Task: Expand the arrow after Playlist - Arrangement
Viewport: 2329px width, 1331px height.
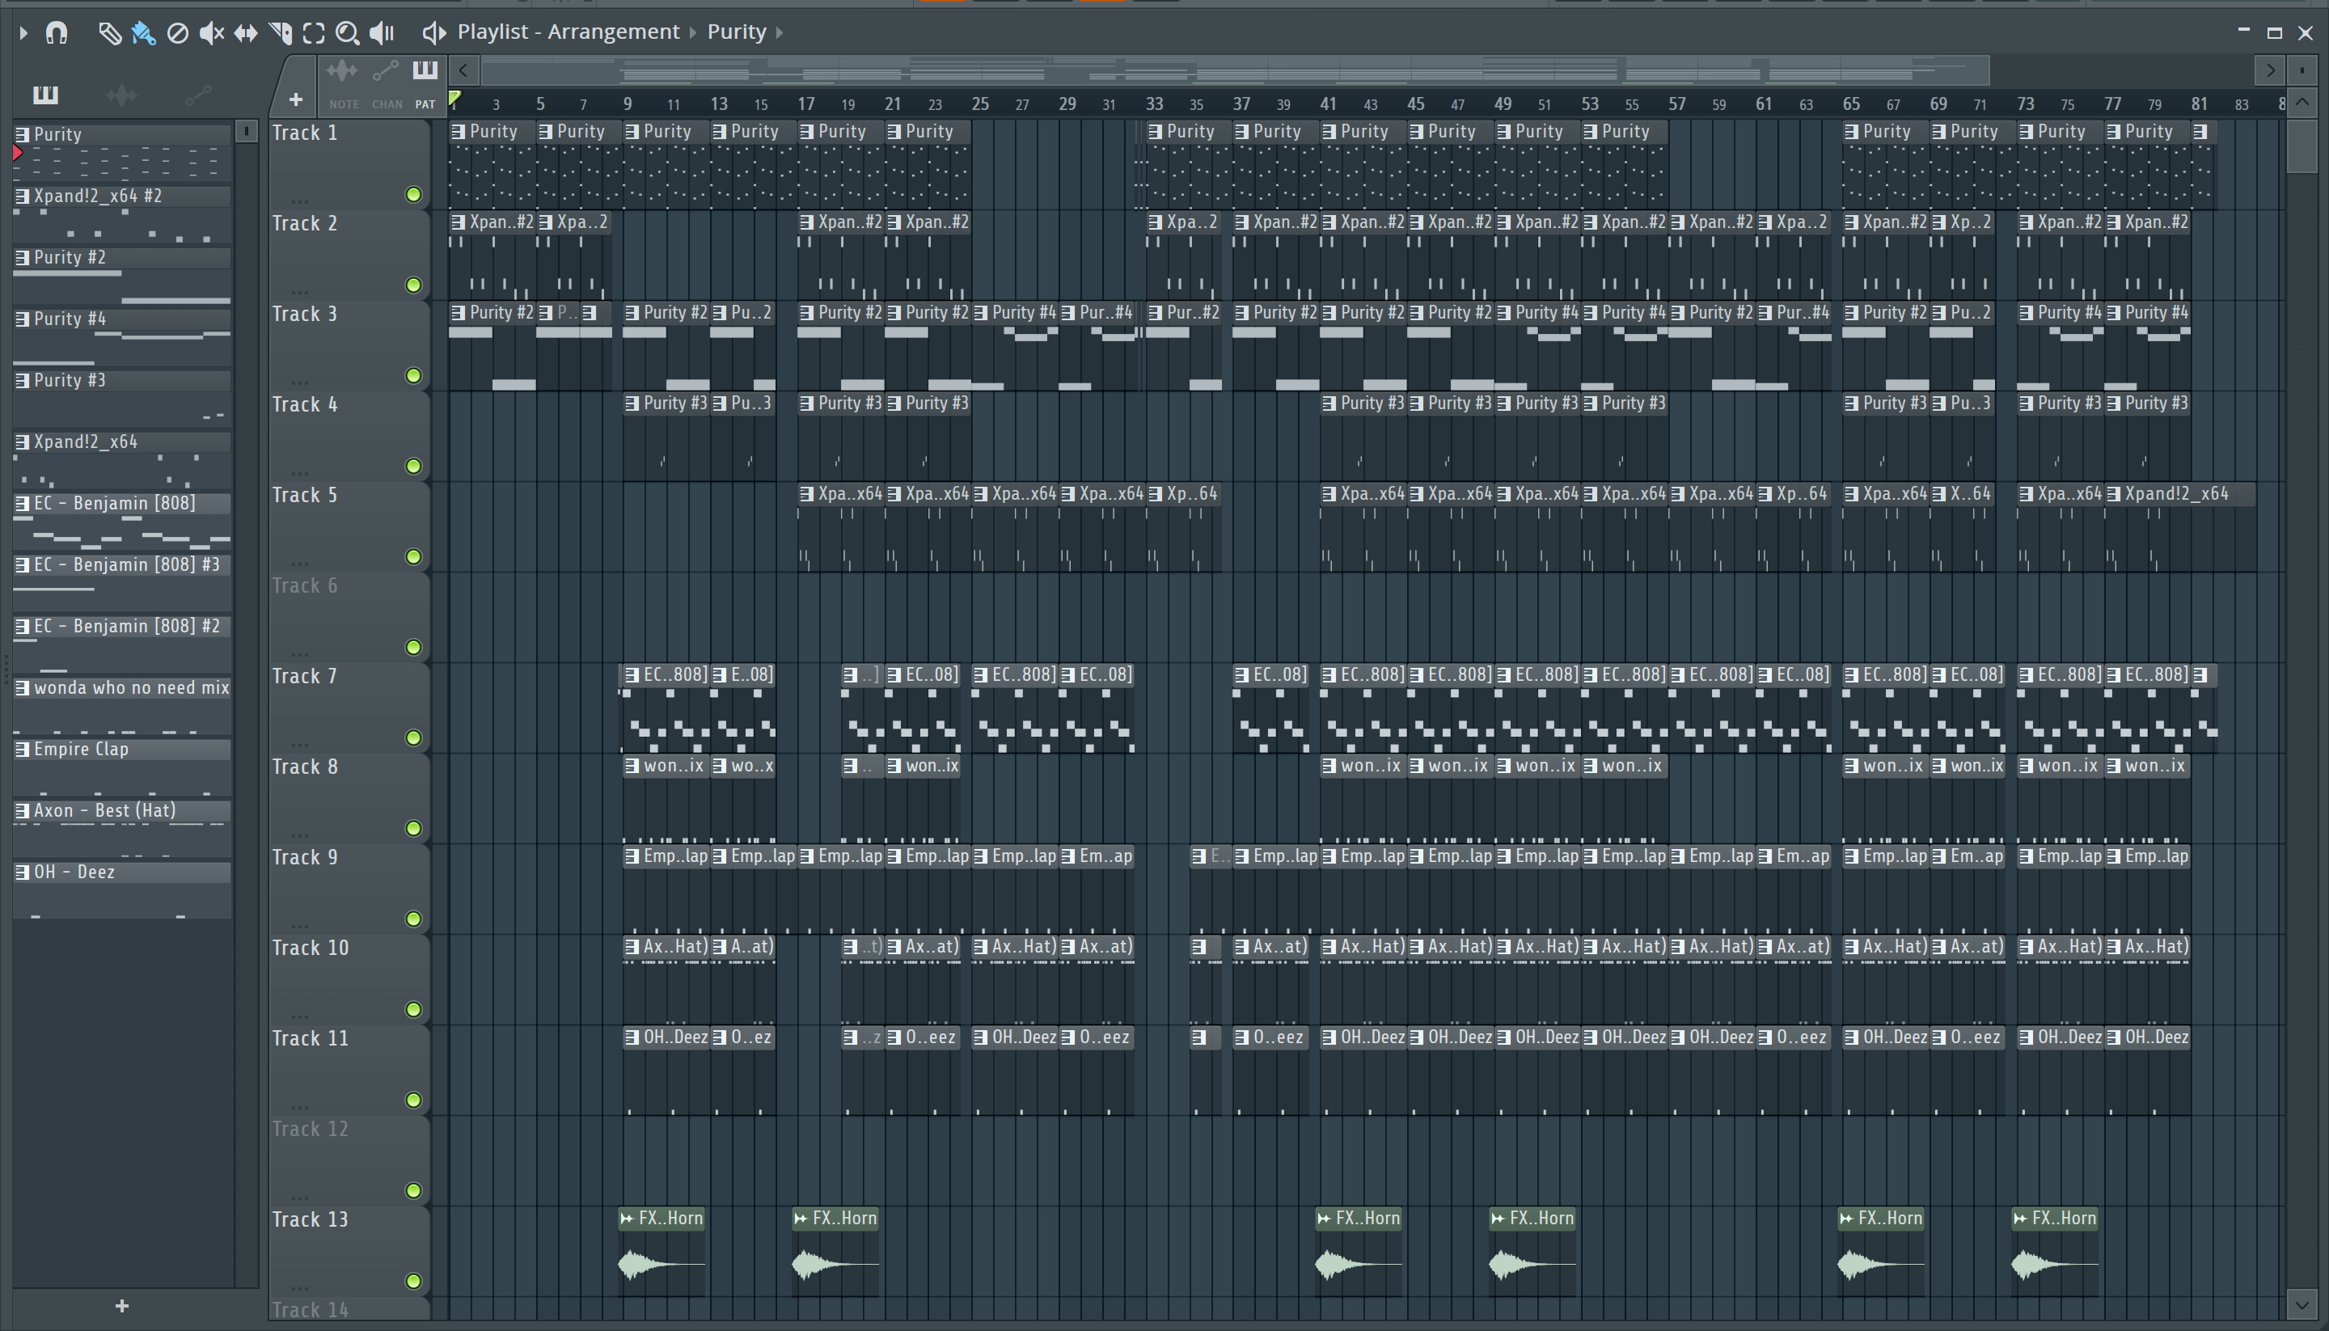Action: click(692, 33)
